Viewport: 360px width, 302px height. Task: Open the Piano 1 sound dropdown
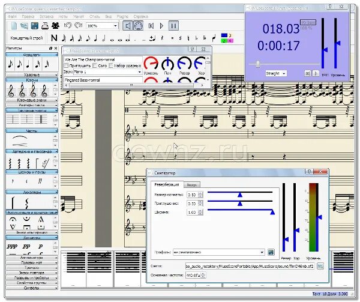pyautogui.click(x=107, y=72)
